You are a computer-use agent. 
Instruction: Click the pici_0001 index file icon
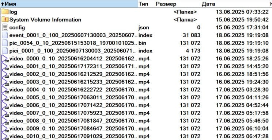(x=5, y=51)
